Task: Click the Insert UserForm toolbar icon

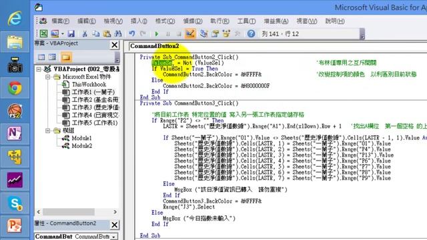Action: (55, 34)
